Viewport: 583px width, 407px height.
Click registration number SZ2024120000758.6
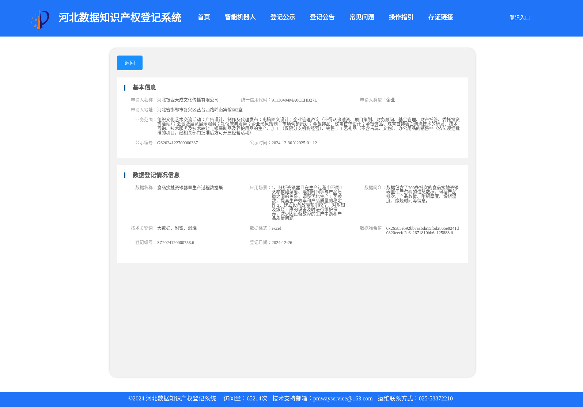pyautogui.click(x=175, y=243)
